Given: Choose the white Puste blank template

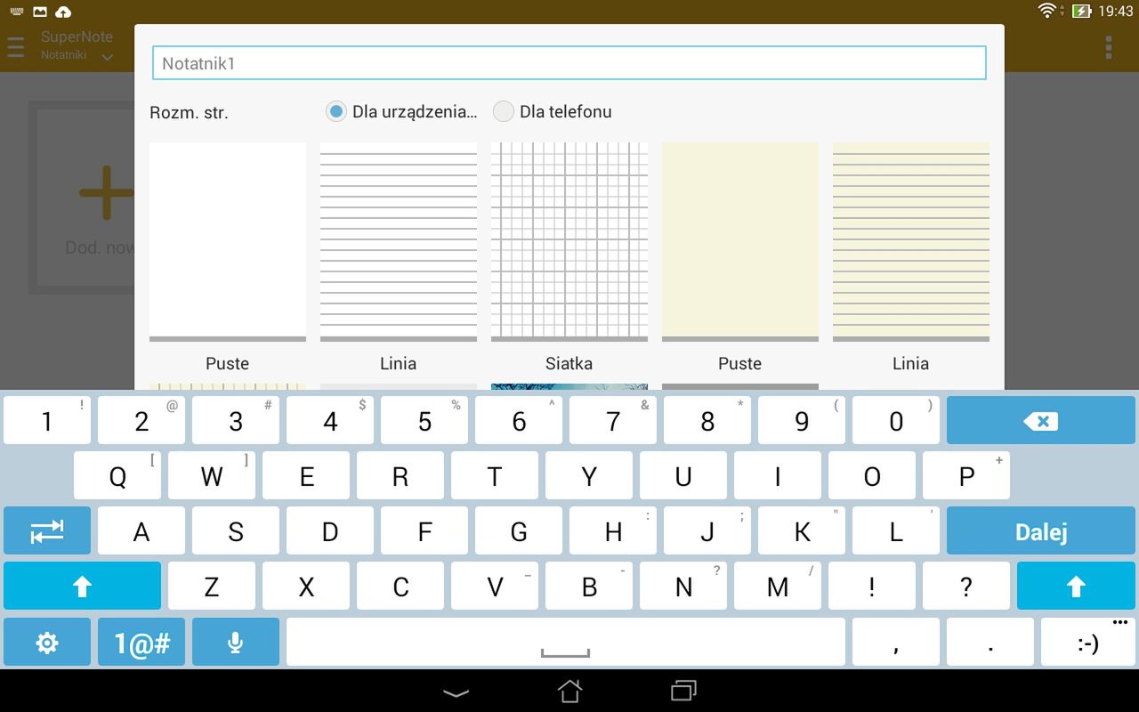Looking at the screenshot, I should 228,242.
